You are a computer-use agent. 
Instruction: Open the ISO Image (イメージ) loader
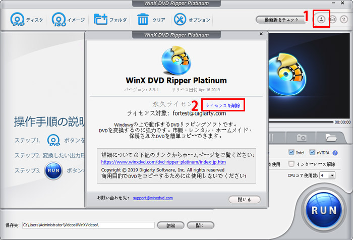point(68,20)
